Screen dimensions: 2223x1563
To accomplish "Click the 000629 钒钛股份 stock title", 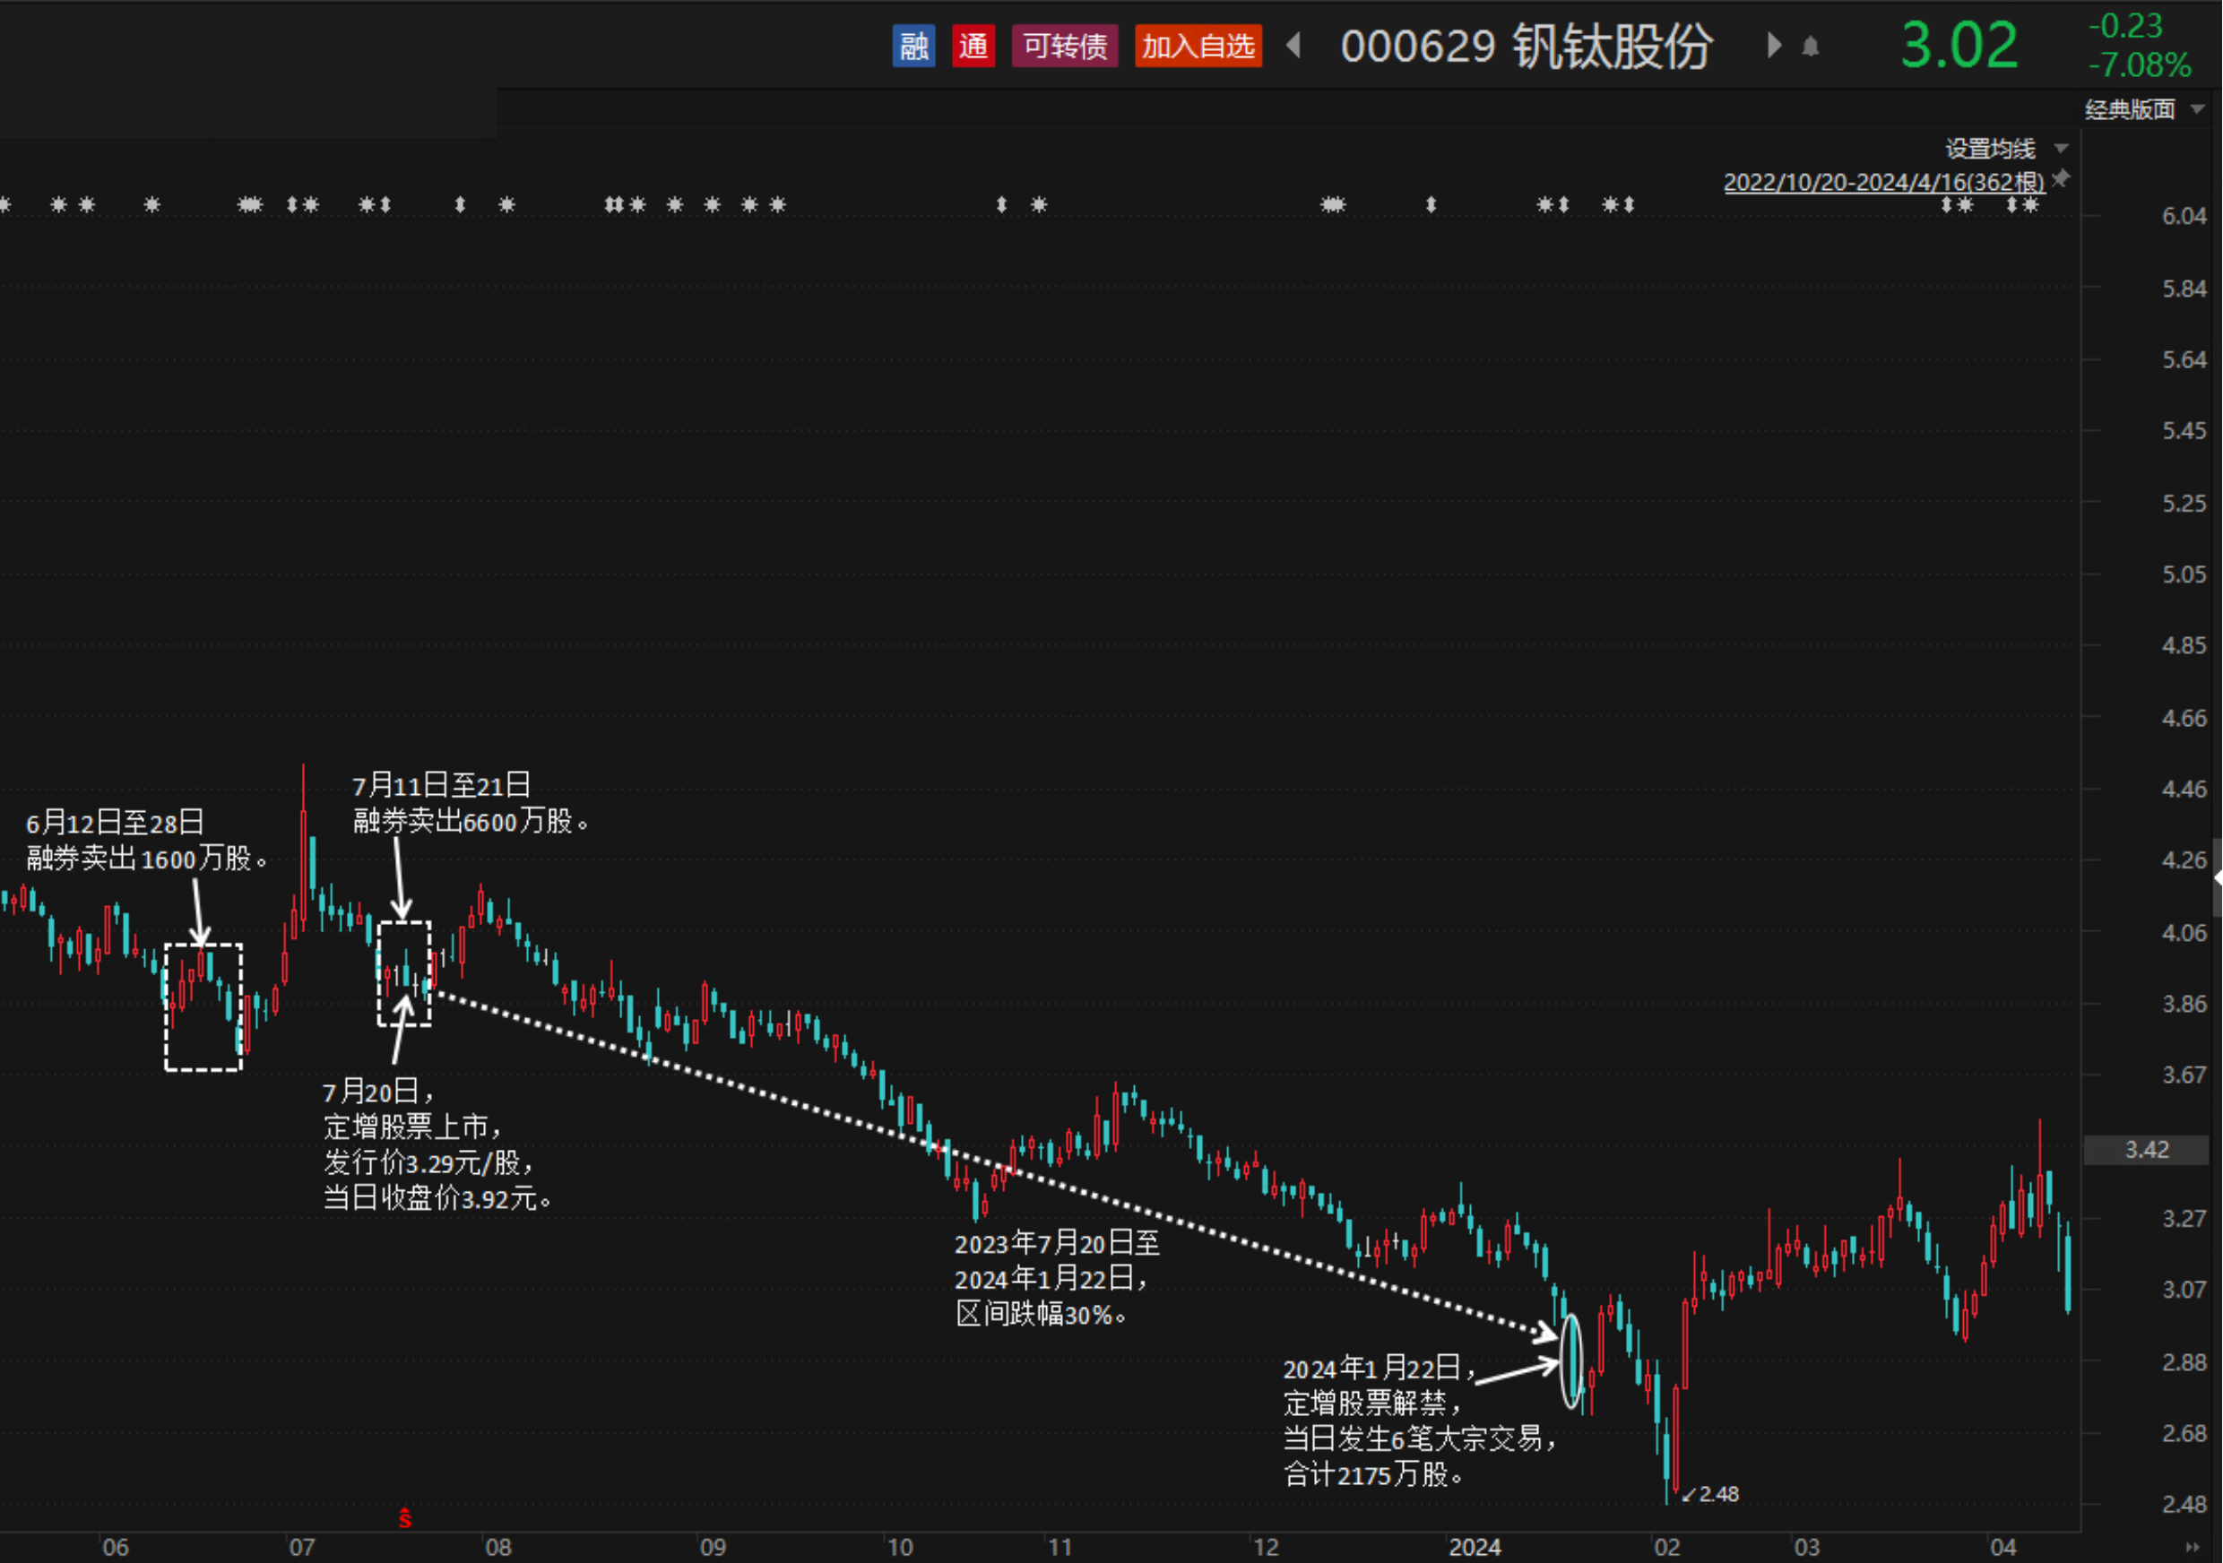I will click(1527, 46).
